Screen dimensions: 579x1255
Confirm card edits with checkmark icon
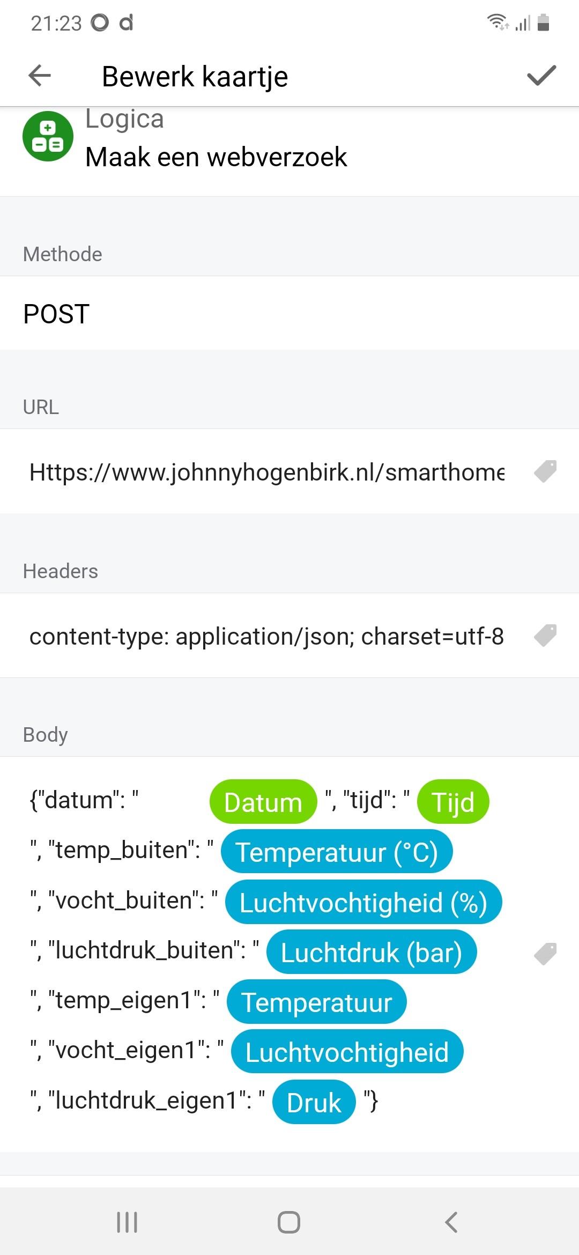click(541, 76)
